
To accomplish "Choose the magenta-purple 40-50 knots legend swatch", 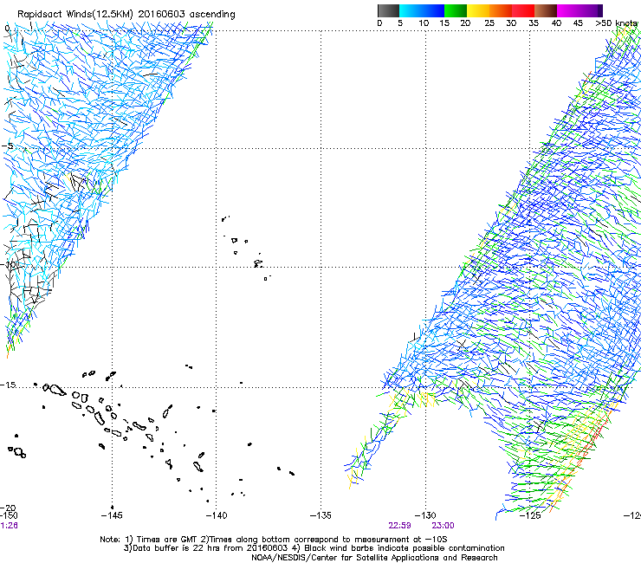I will coord(579,10).
